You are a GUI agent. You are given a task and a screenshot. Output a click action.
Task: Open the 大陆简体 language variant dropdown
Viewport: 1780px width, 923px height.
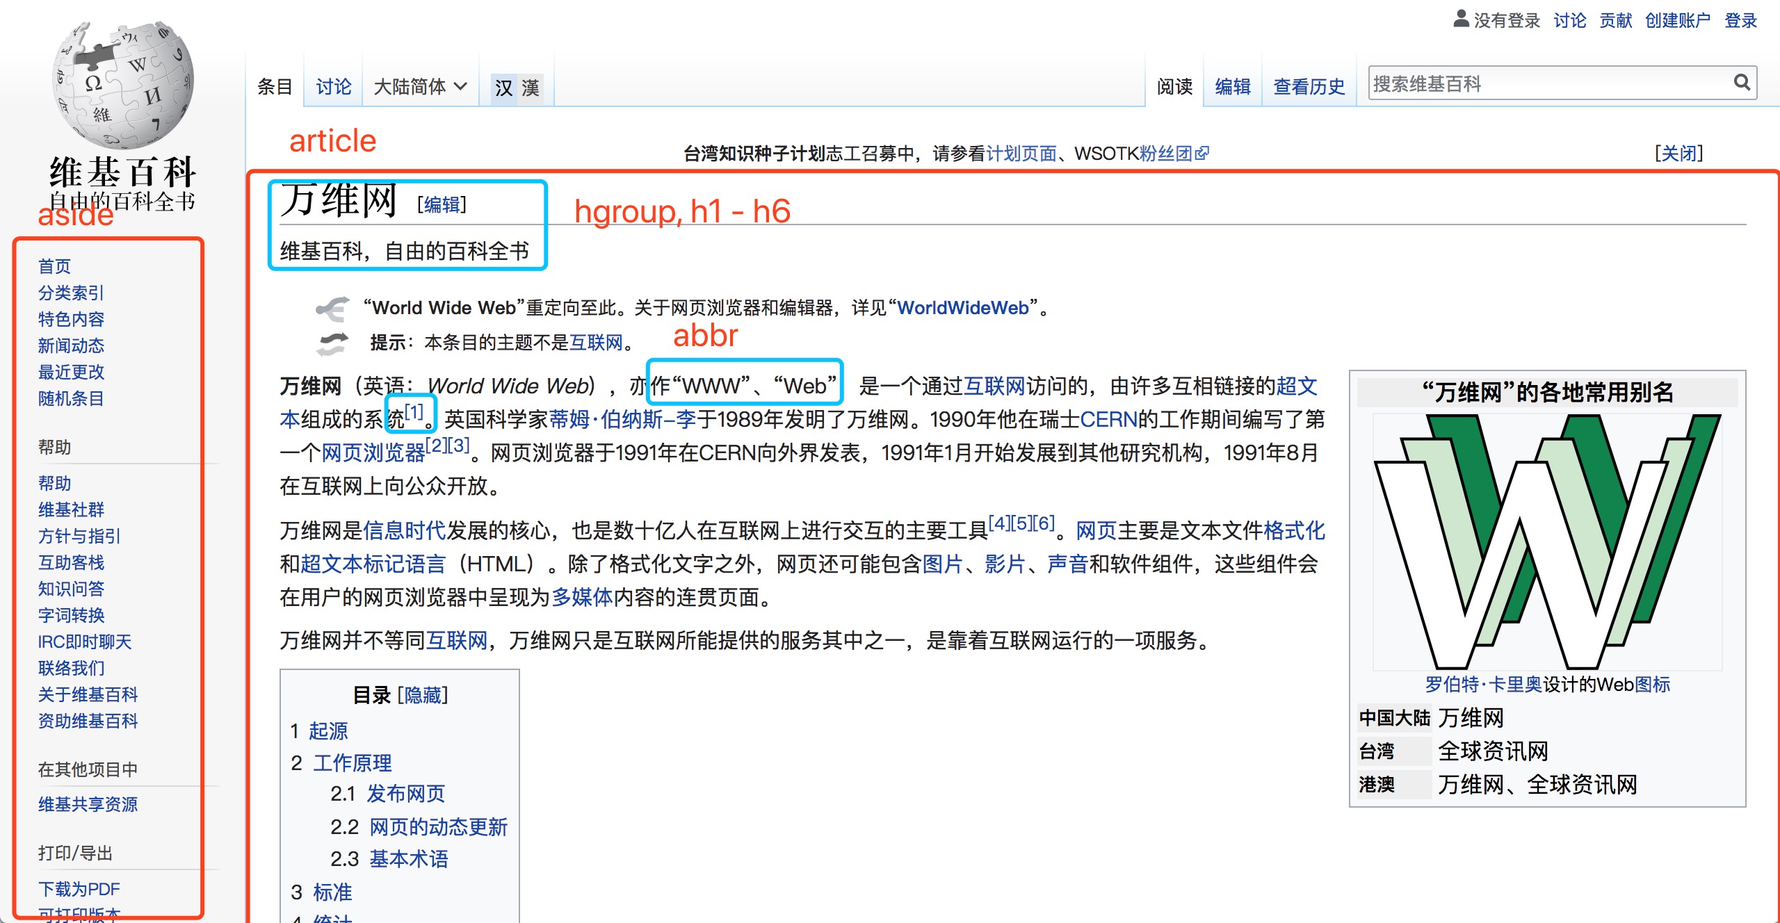coord(420,87)
